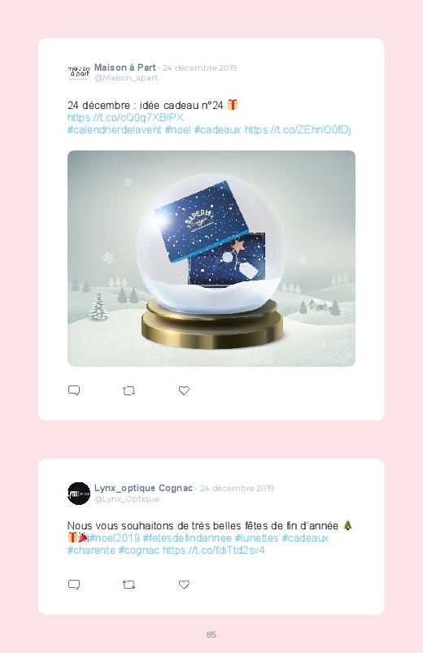Viewport: 423px width, 653px height.
Task: Like the Maison à Part tweet
Action: pyautogui.click(x=184, y=390)
